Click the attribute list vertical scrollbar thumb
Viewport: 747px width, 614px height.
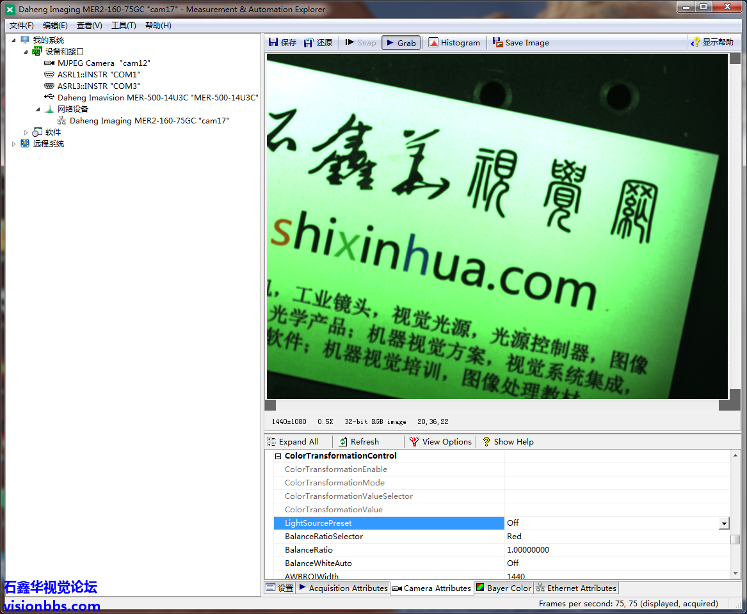(735, 540)
